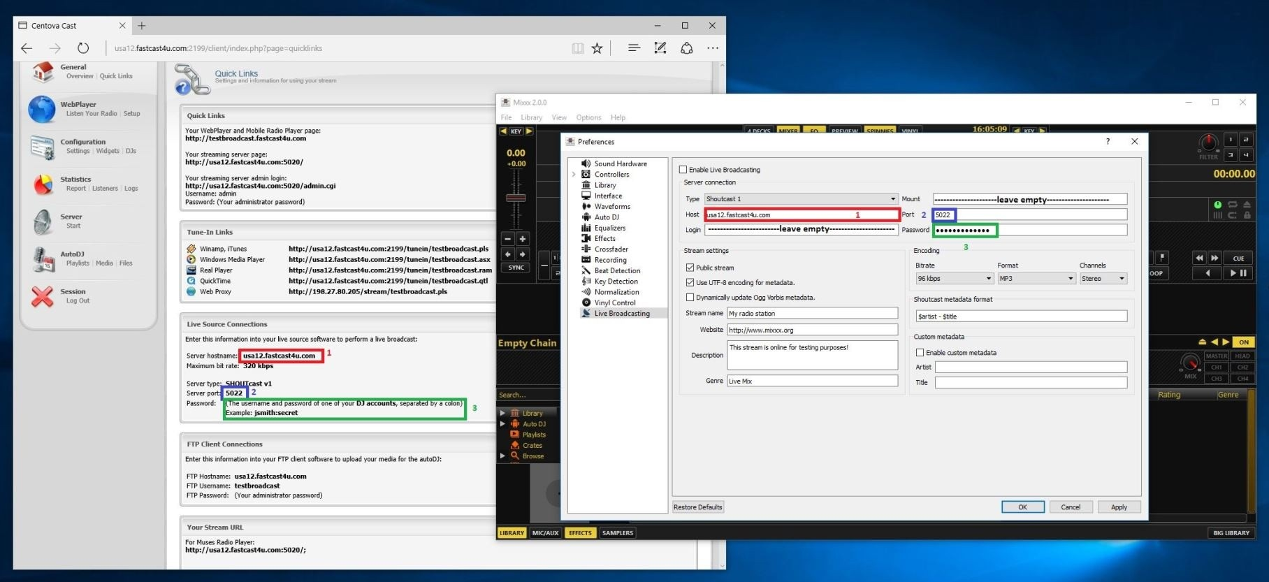Image resolution: width=1269 pixels, height=582 pixels.
Task: Click Log Out link in Centova Cast
Action: pyautogui.click(x=78, y=301)
